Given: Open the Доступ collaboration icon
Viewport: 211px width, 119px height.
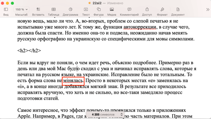Looking at the screenshot, I should coord(147,9).
